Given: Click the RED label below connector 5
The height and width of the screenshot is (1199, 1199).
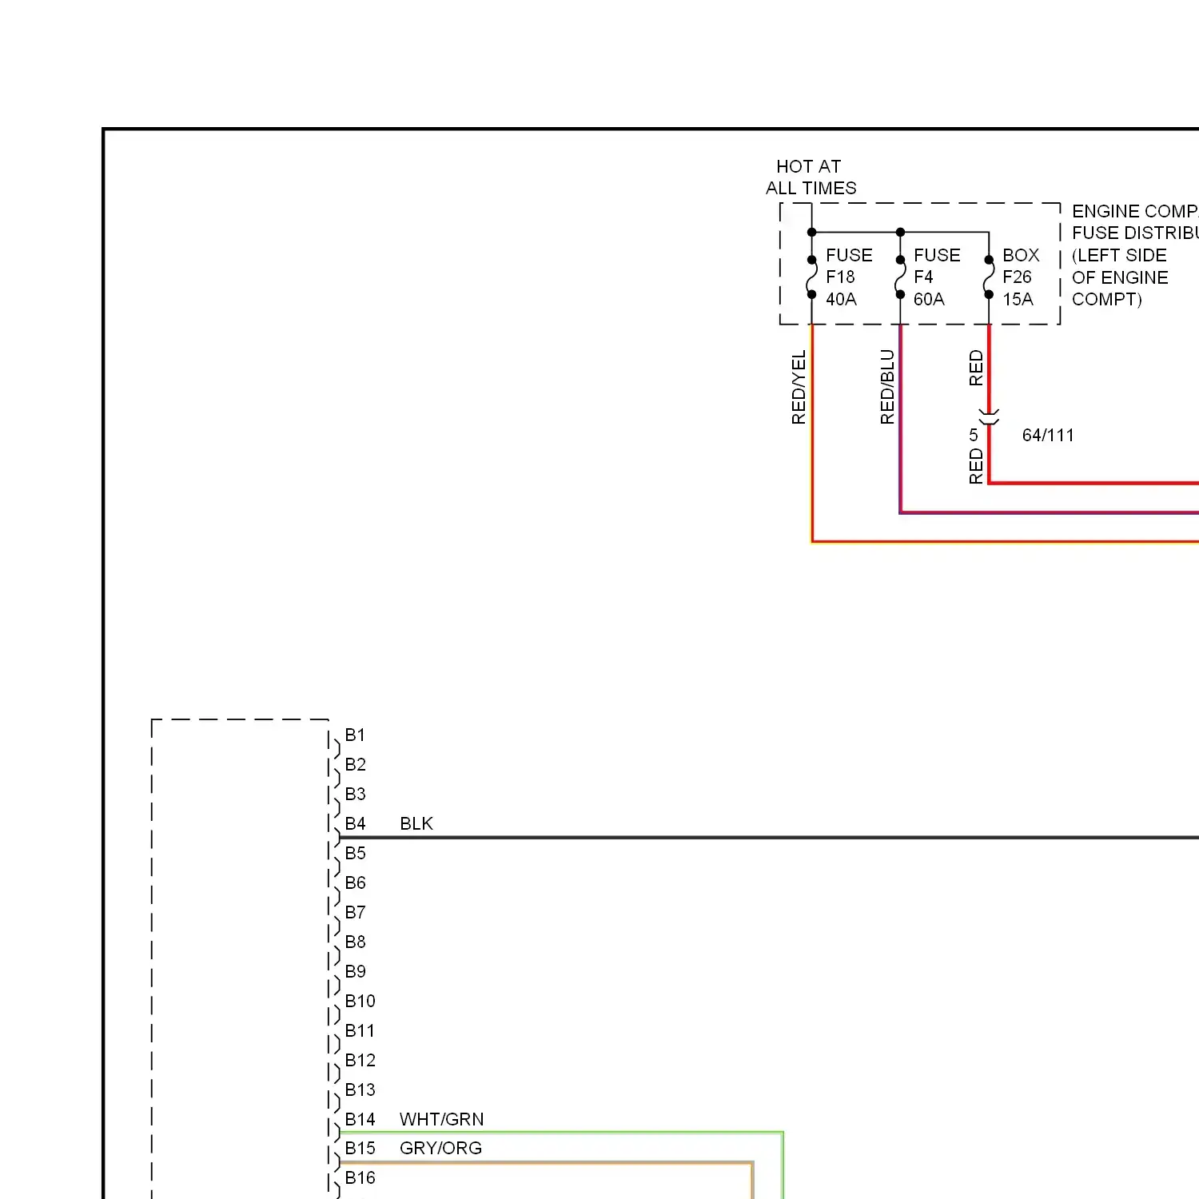Looking at the screenshot, I should (976, 466).
